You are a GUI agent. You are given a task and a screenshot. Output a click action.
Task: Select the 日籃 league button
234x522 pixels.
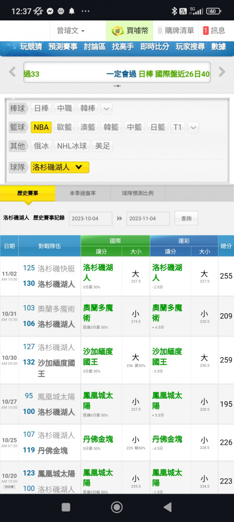[158, 127]
